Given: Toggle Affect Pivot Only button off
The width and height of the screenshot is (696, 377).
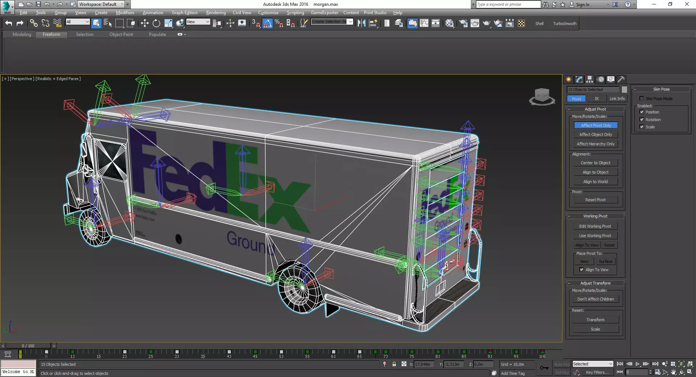Looking at the screenshot, I should coord(596,125).
